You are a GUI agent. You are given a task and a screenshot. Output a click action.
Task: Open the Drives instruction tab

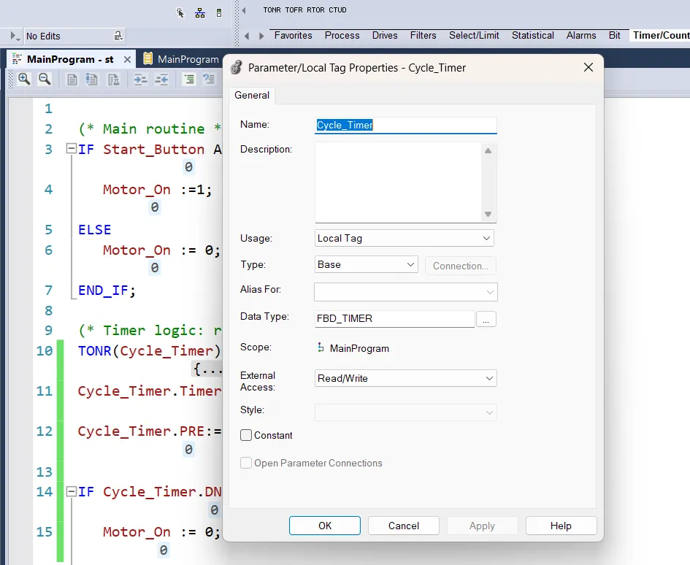[x=385, y=36]
